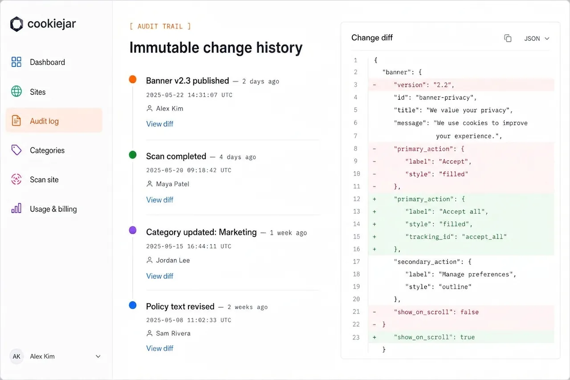This screenshot has height=380, width=570.
Task: Click timestamp 2025-05-20 09:18:42 UTC
Action: pos(189,170)
